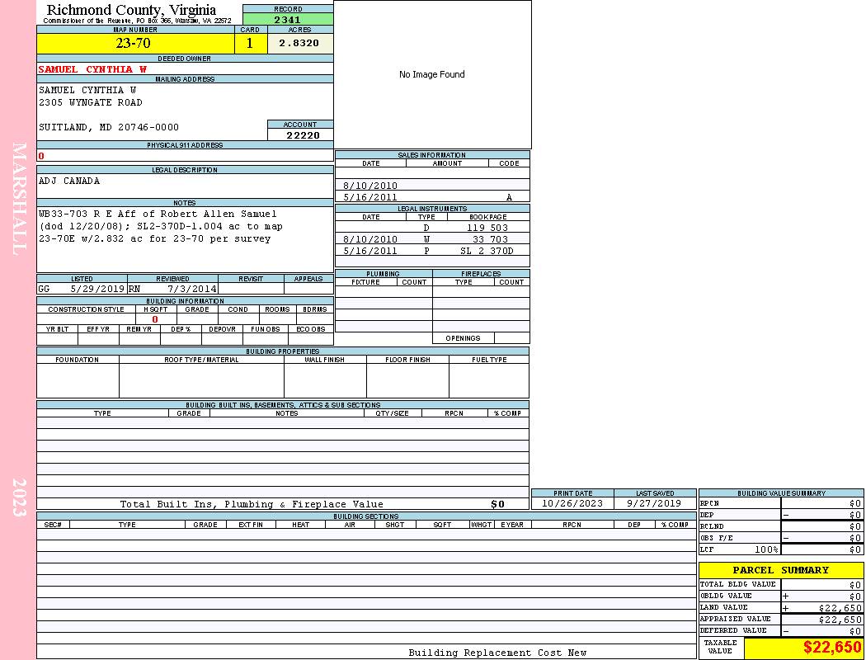Click the red deeded owner name

[x=92, y=69]
